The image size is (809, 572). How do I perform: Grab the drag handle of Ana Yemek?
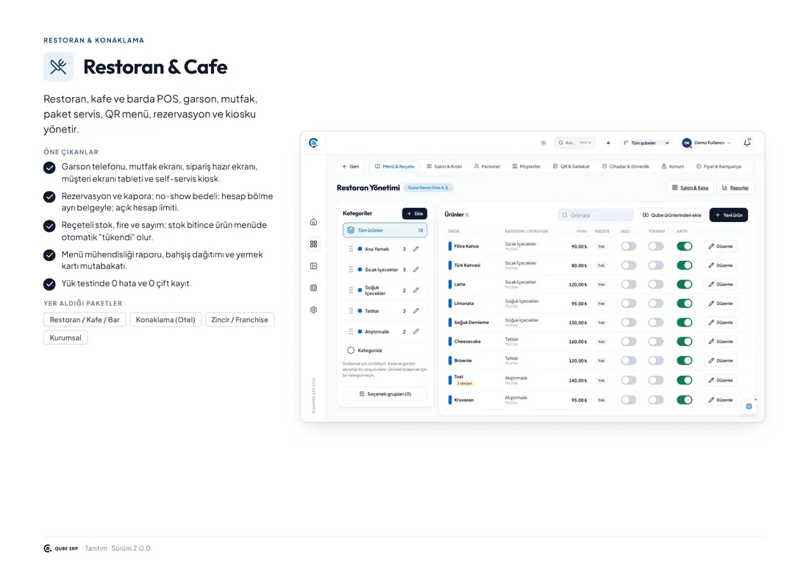click(x=351, y=249)
